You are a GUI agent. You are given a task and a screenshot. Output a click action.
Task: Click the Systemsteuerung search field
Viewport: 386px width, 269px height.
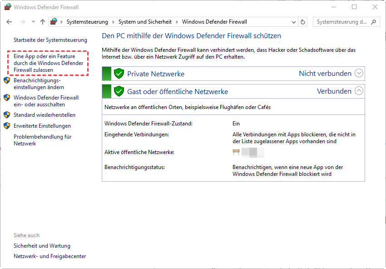pyautogui.click(x=341, y=22)
